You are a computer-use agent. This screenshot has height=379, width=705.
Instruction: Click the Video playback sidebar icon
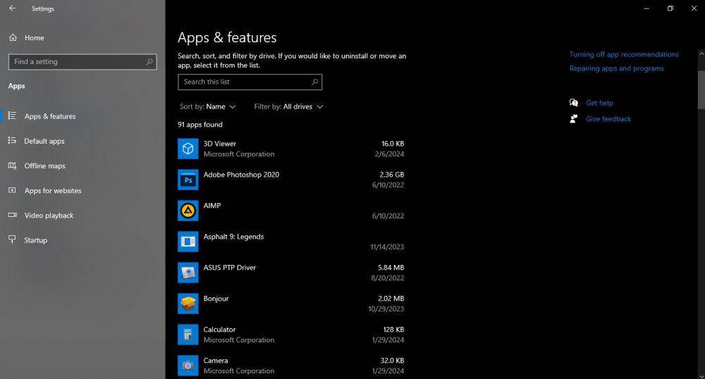click(12, 215)
